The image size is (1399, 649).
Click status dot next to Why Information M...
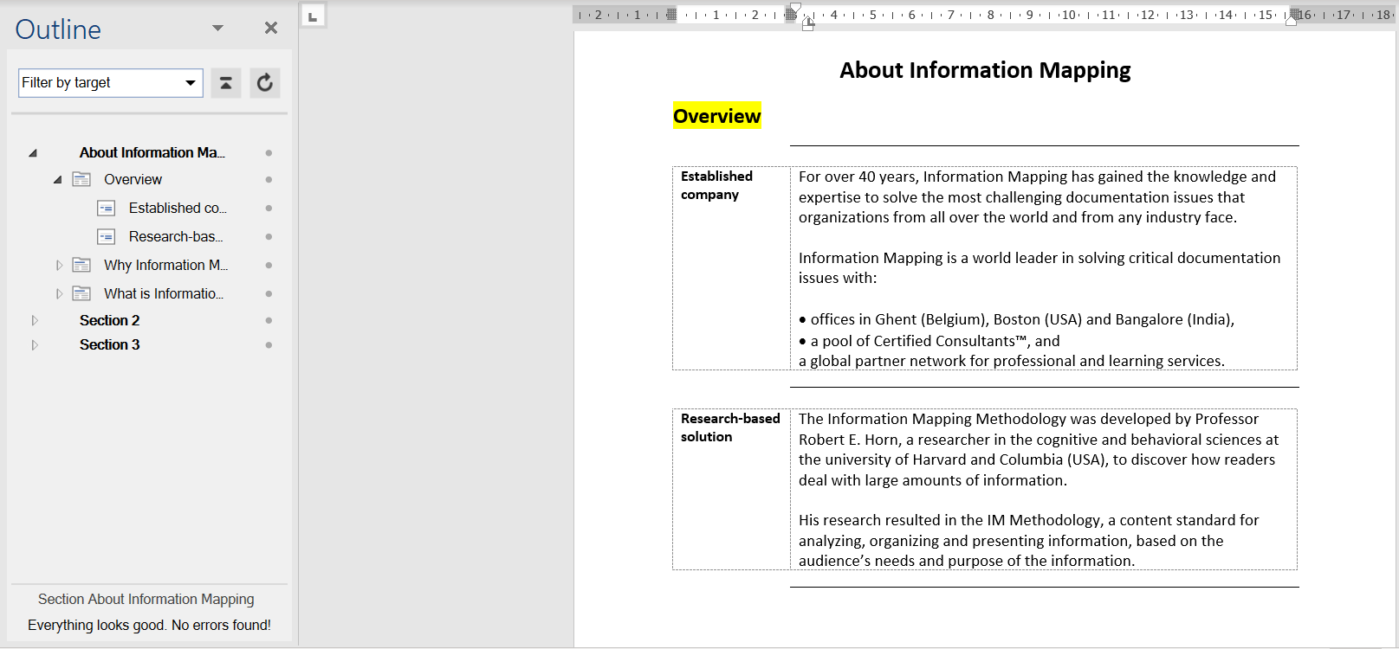(269, 266)
